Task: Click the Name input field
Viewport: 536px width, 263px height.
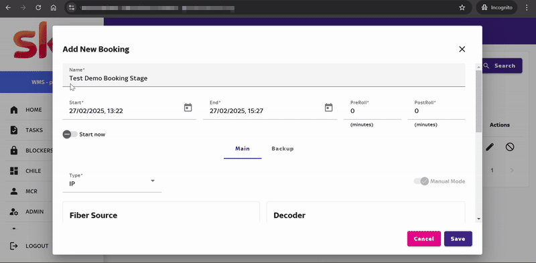Action: point(264,75)
